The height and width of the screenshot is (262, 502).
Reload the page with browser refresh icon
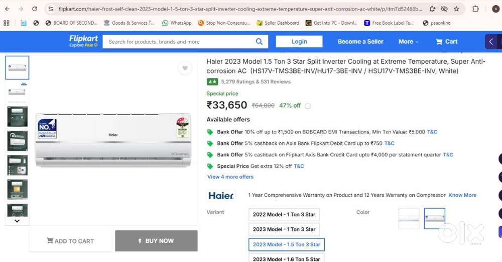point(34,9)
